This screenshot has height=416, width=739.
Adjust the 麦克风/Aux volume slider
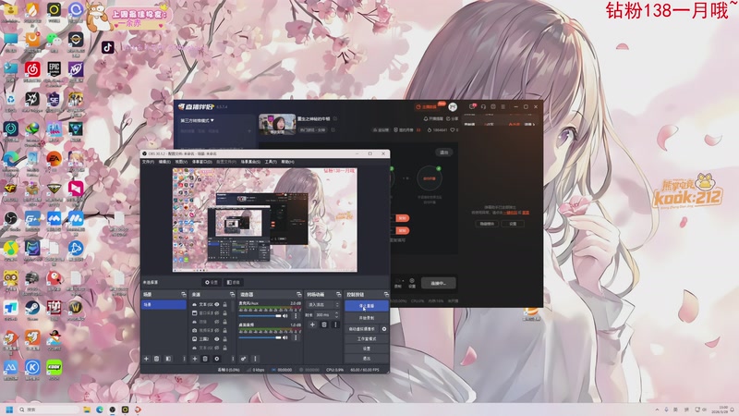(260, 315)
